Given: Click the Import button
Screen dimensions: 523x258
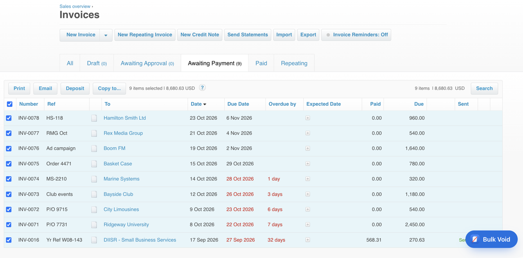Looking at the screenshot, I should pyautogui.click(x=284, y=35).
